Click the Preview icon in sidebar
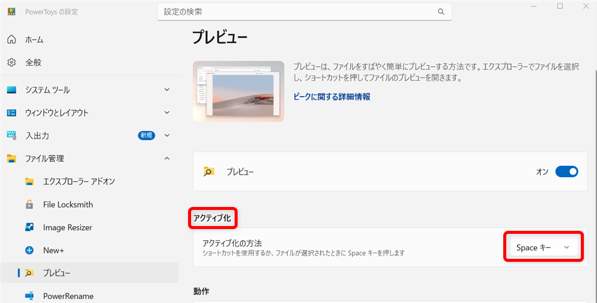 pyautogui.click(x=29, y=273)
